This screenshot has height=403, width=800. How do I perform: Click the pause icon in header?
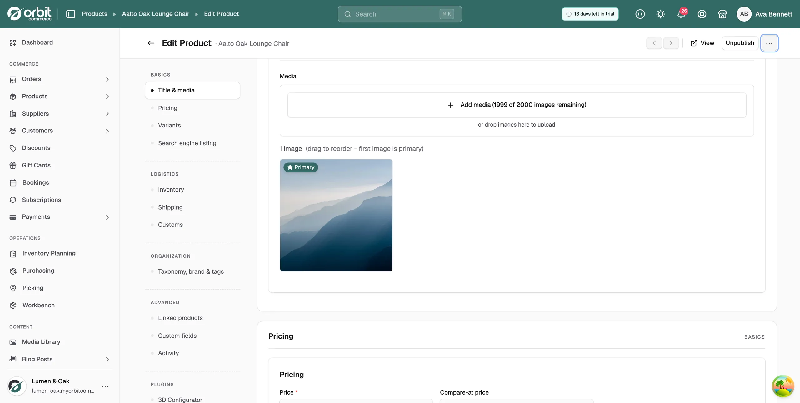coord(640,14)
